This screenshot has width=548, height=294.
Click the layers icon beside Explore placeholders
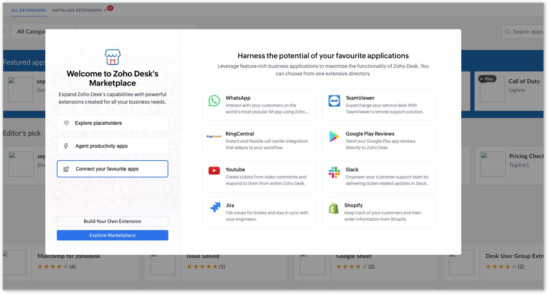(66, 123)
